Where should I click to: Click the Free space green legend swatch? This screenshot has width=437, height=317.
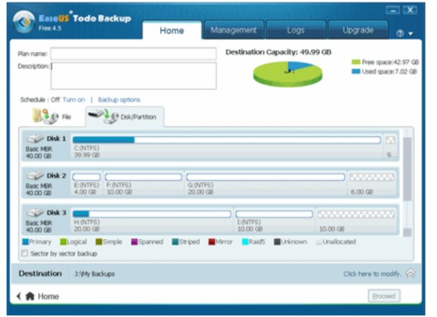[356, 62]
